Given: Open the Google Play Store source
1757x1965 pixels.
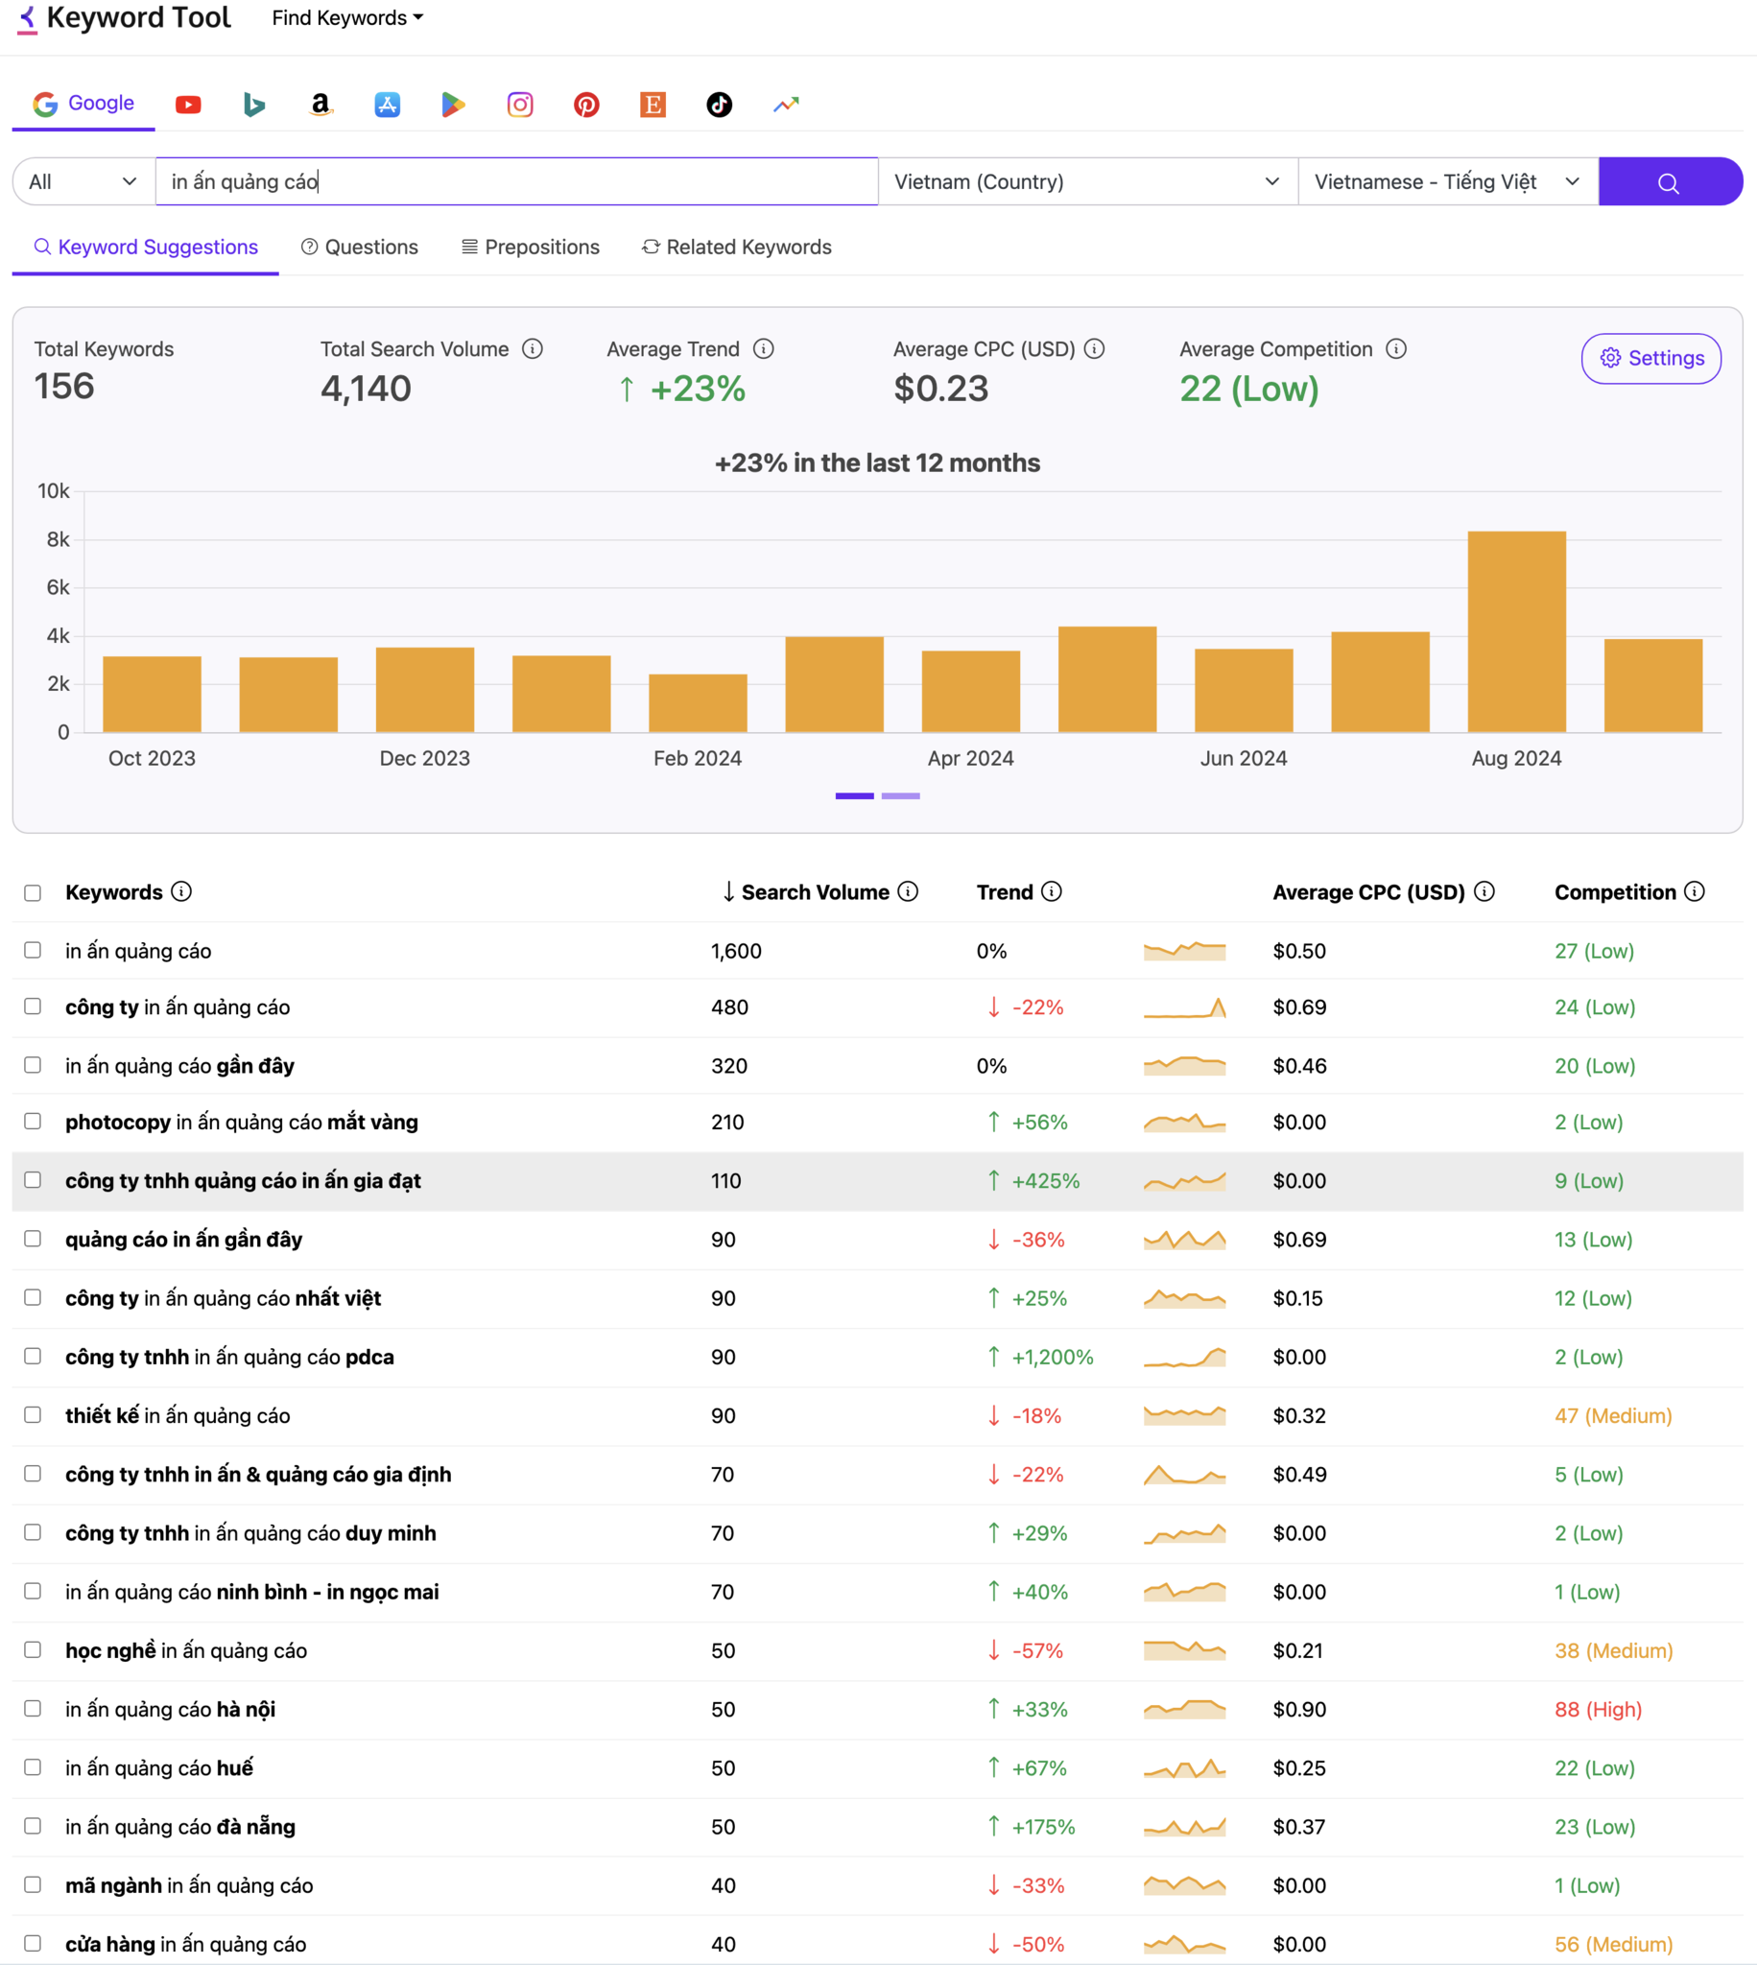Looking at the screenshot, I should pos(453,105).
